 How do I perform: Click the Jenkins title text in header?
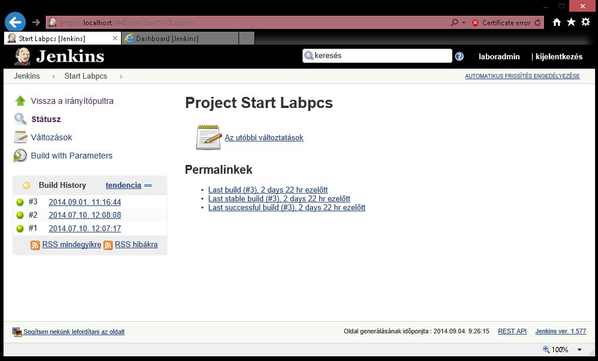click(x=70, y=56)
